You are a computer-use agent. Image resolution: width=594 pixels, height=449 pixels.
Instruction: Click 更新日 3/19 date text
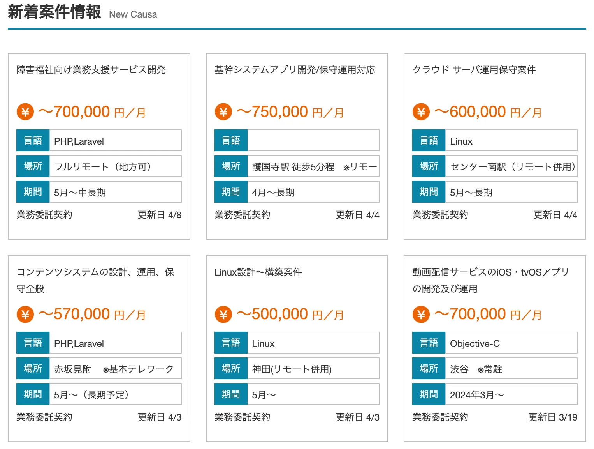click(x=552, y=417)
